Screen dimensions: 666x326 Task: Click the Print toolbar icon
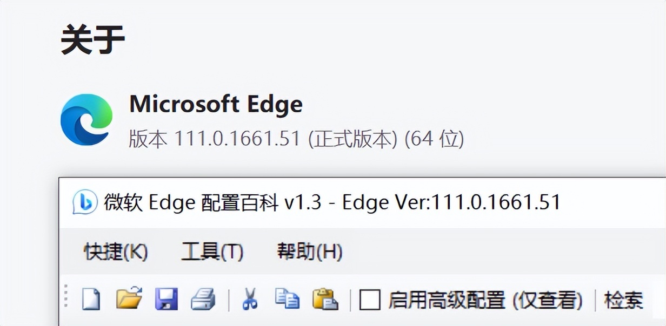203,299
